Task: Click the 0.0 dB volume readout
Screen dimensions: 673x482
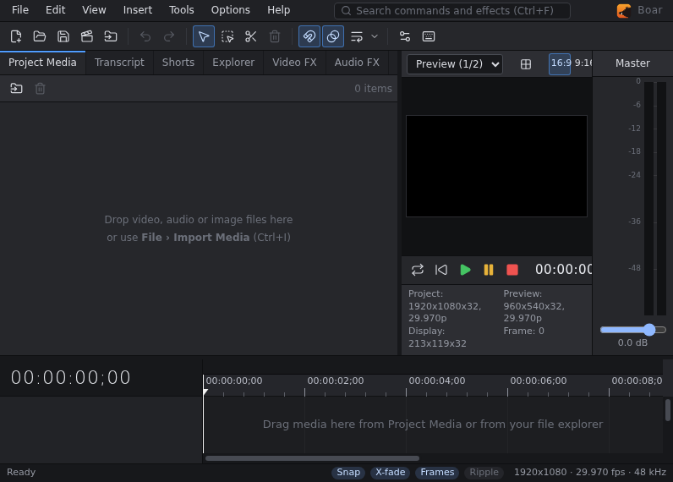Action: 632,343
